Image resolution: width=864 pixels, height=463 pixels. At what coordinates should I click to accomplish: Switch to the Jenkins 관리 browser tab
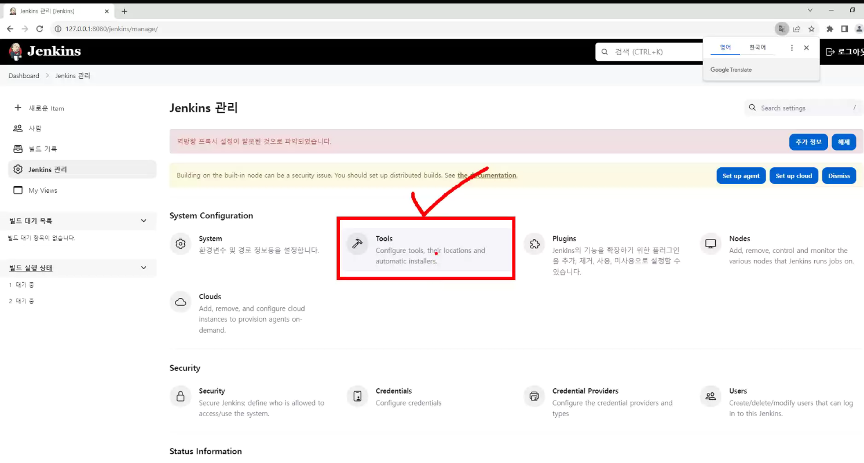tap(58, 11)
